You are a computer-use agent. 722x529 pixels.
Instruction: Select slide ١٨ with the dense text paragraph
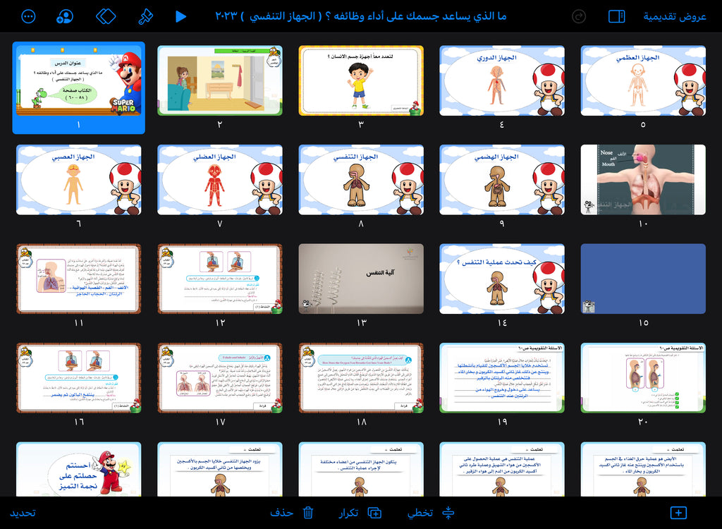click(x=361, y=378)
